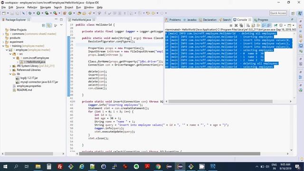304x171 pixels.
Task: Open the New file wizard icon
Action: 4,13
